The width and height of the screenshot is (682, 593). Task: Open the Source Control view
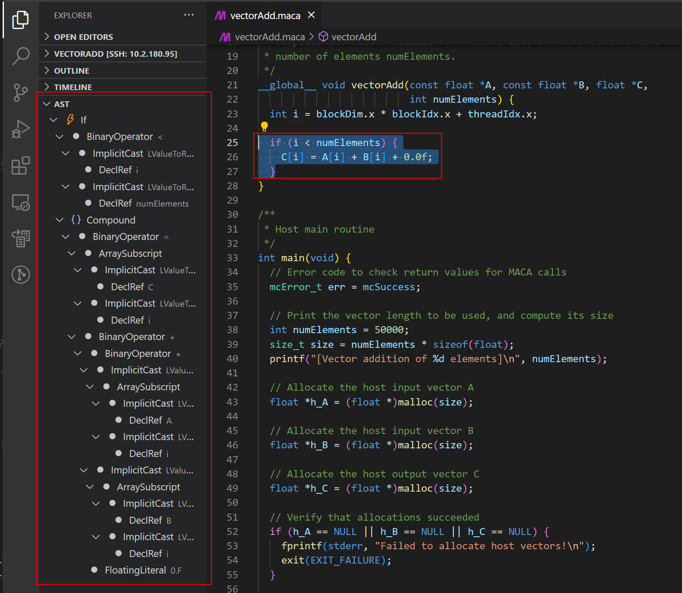[x=20, y=93]
